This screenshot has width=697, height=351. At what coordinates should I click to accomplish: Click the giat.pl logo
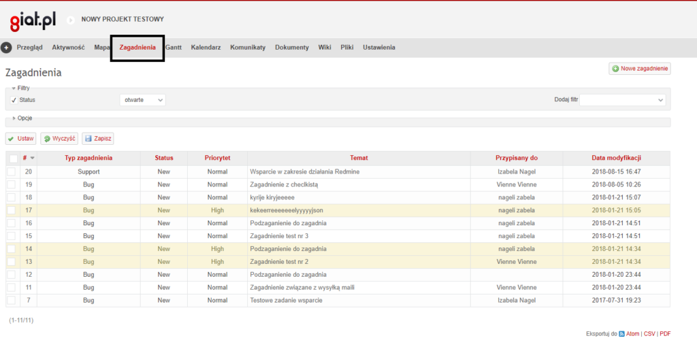(x=33, y=21)
